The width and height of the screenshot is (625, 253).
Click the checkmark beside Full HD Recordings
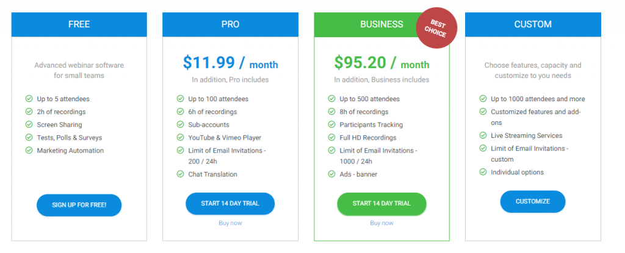coord(331,137)
